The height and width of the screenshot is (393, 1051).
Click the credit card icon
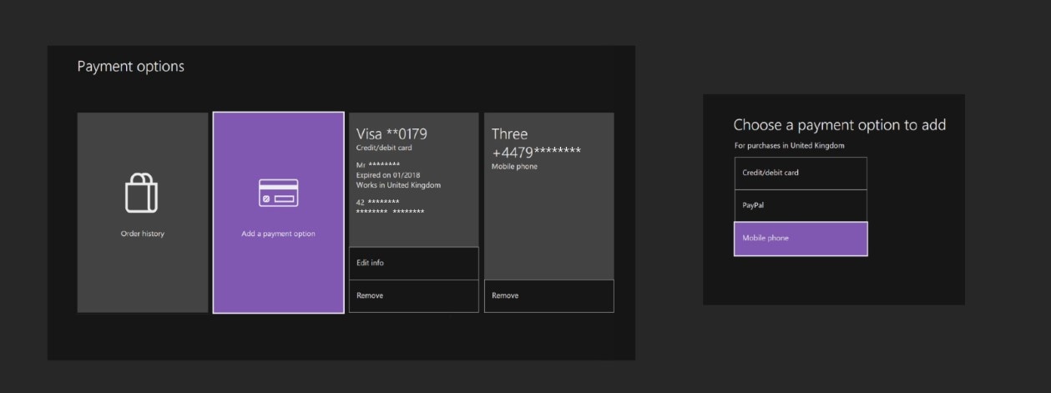pos(278,193)
